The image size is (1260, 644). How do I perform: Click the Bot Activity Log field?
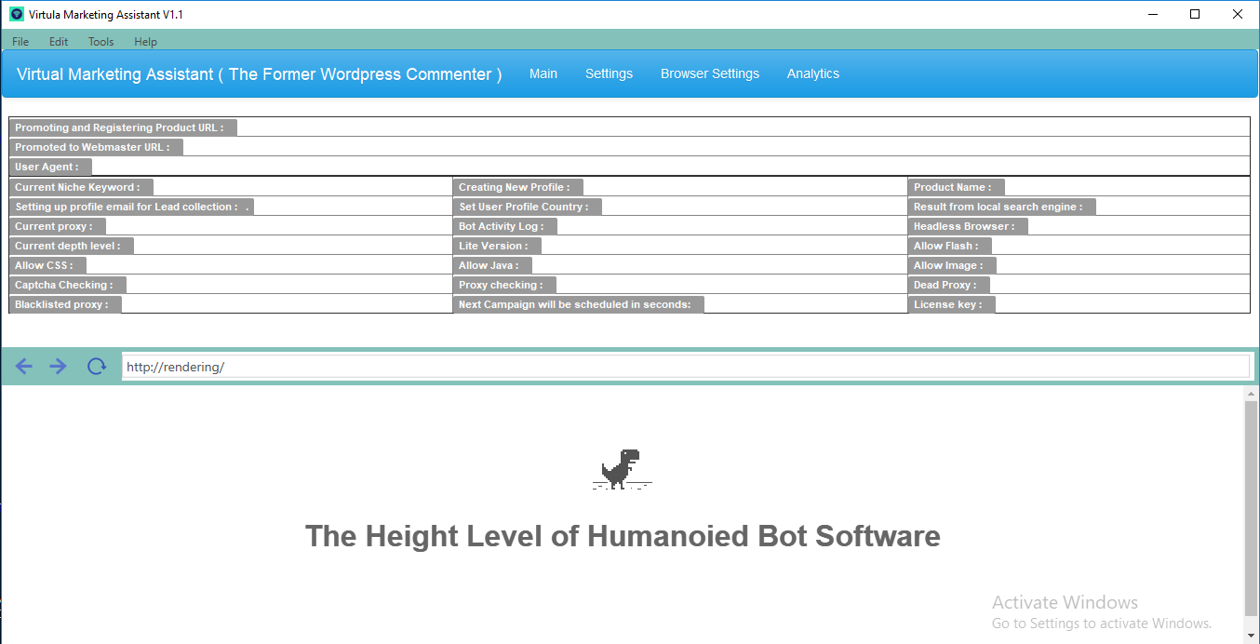[x=503, y=225]
